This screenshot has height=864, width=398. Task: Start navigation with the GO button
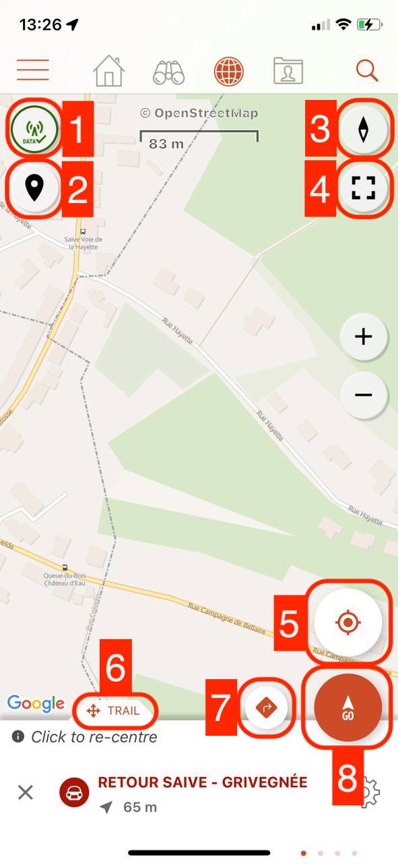348,707
